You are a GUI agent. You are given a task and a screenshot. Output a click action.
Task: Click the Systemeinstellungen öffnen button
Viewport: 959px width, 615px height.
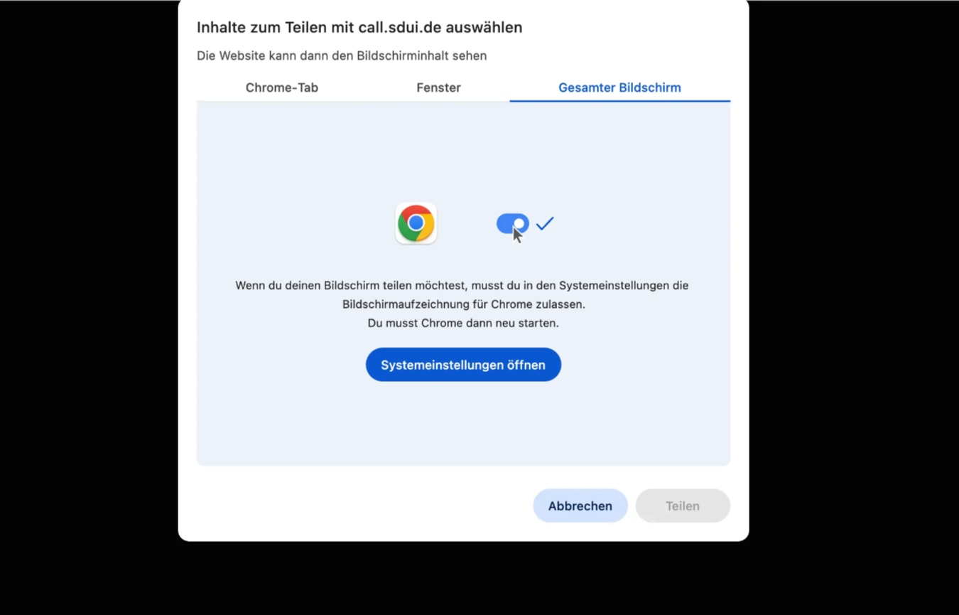(x=463, y=365)
